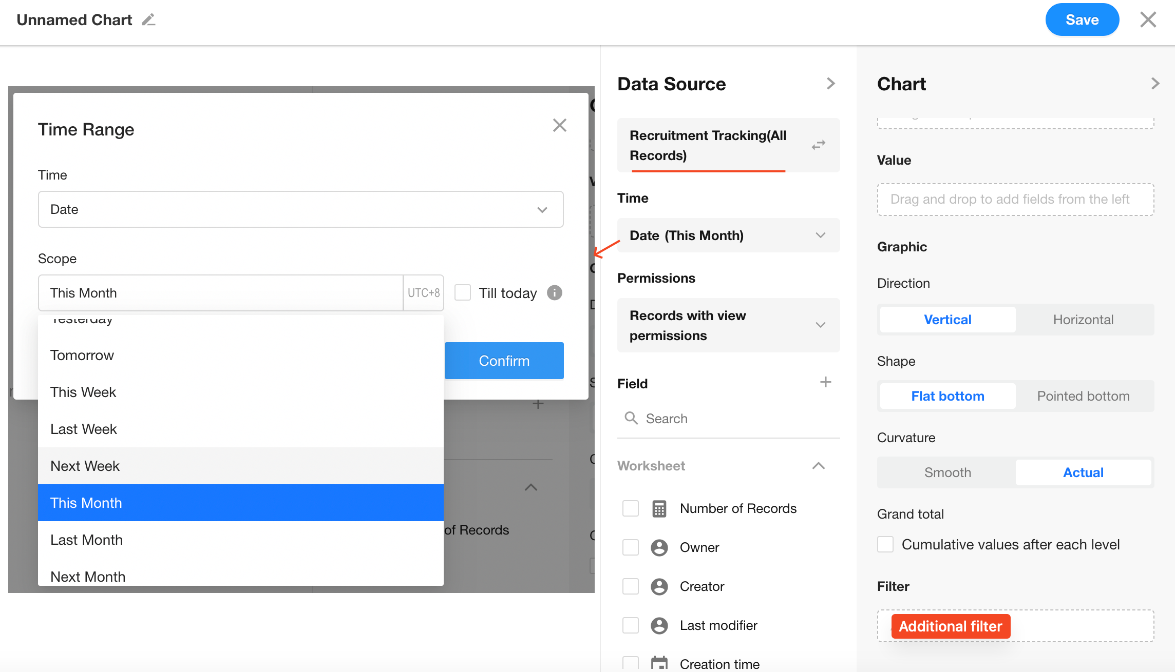Screen dimensions: 1175x672
Task: Click the info icon beside Till today
Action: point(555,293)
